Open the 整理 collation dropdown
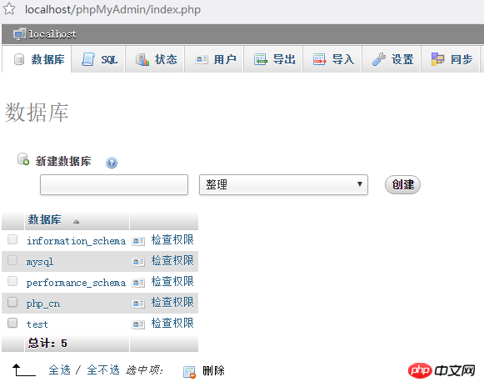484x387 pixels. click(283, 184)
